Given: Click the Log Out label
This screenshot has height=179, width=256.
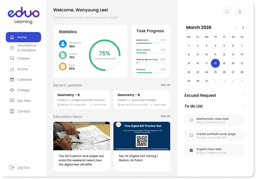Looking at the screenshot, I should click(x=23, y=168).
